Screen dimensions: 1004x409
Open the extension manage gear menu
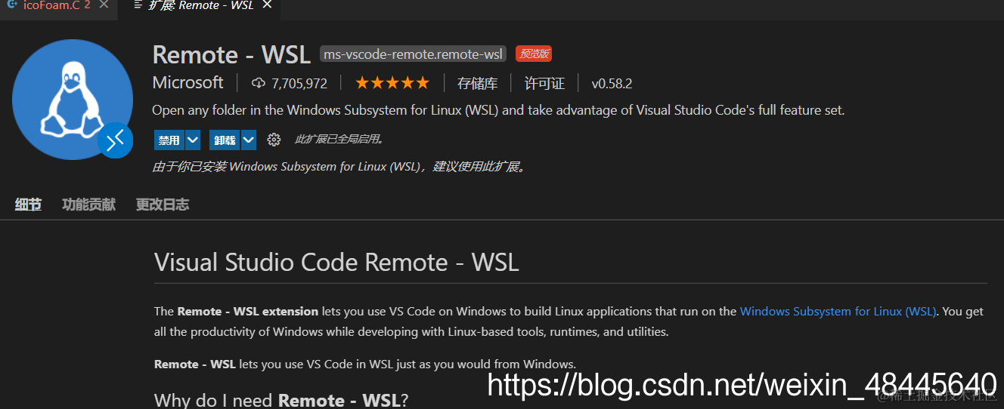(274, 140)
